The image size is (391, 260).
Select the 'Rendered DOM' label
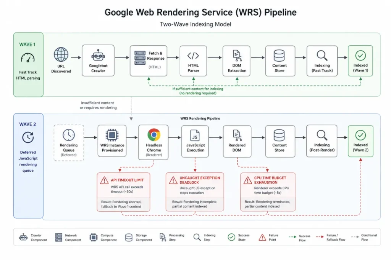(237, 148)
